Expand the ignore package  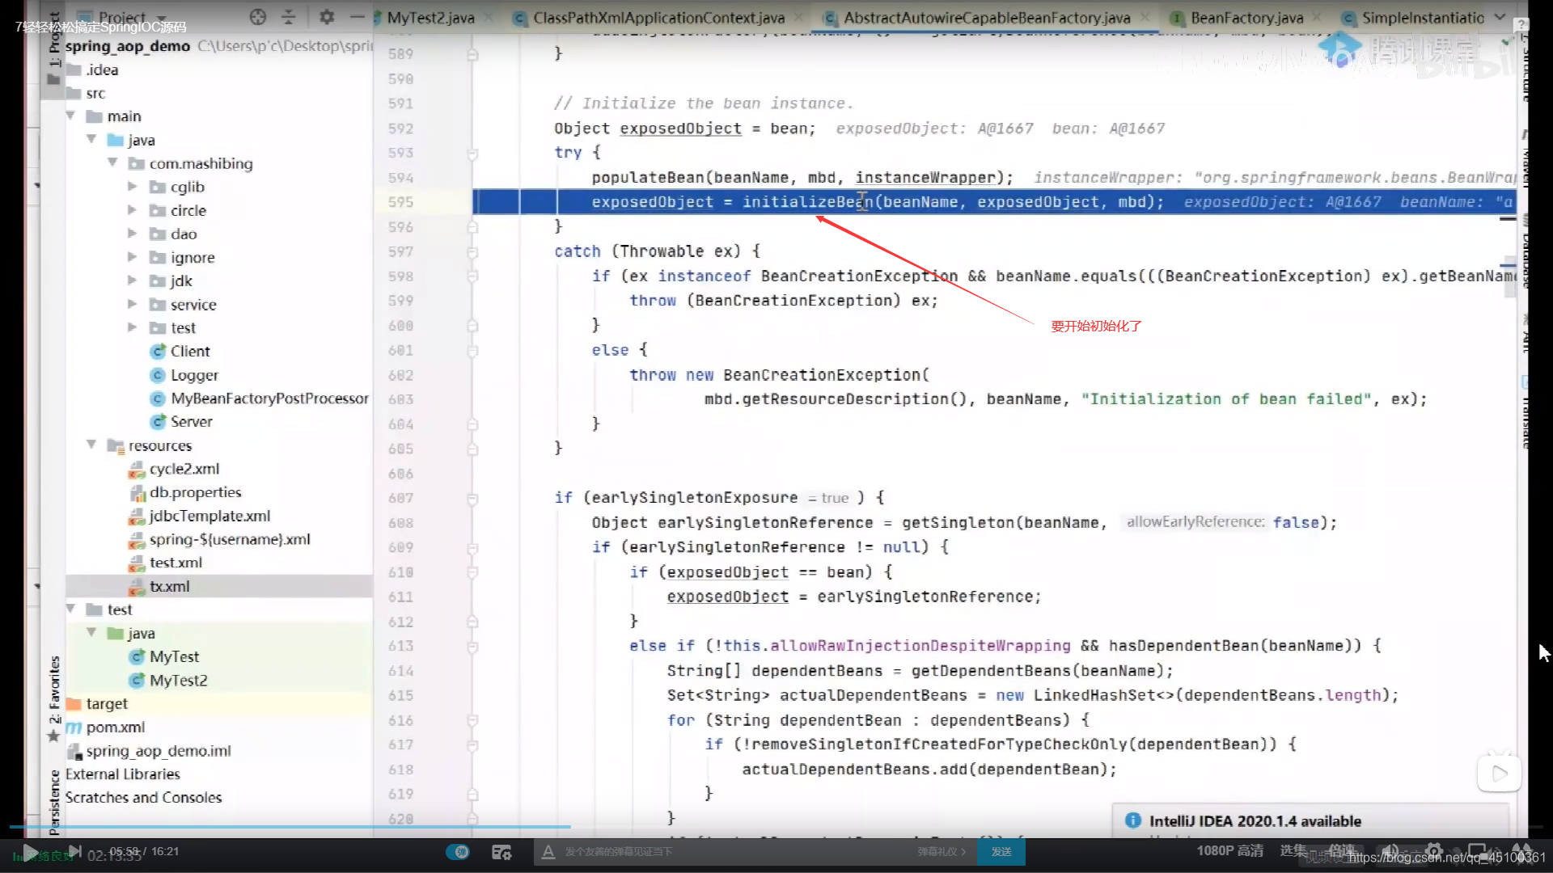[133, 257]
